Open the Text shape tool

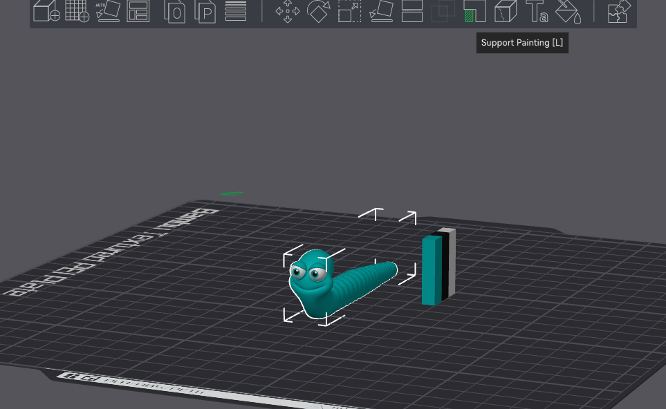[x=537, y=11]
